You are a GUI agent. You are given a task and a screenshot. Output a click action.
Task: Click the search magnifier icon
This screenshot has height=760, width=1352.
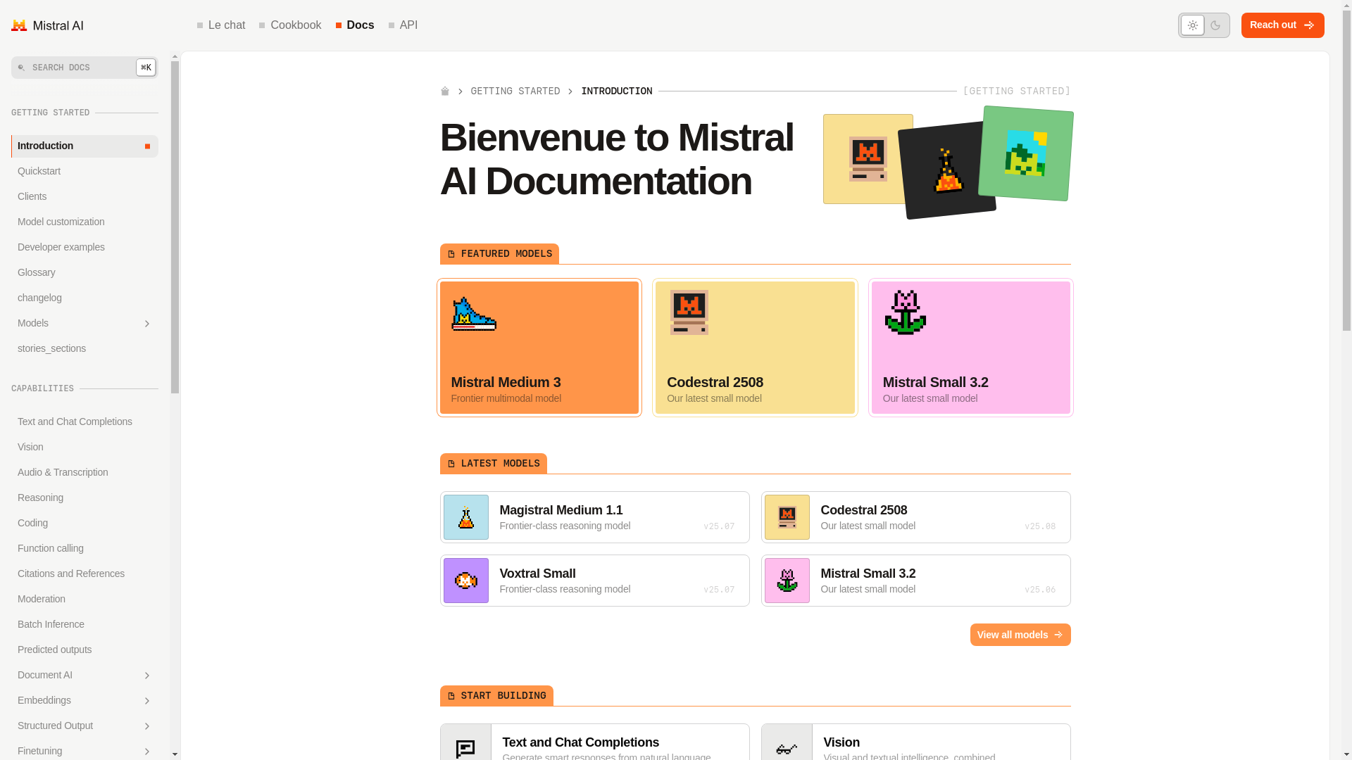(21, 68)
